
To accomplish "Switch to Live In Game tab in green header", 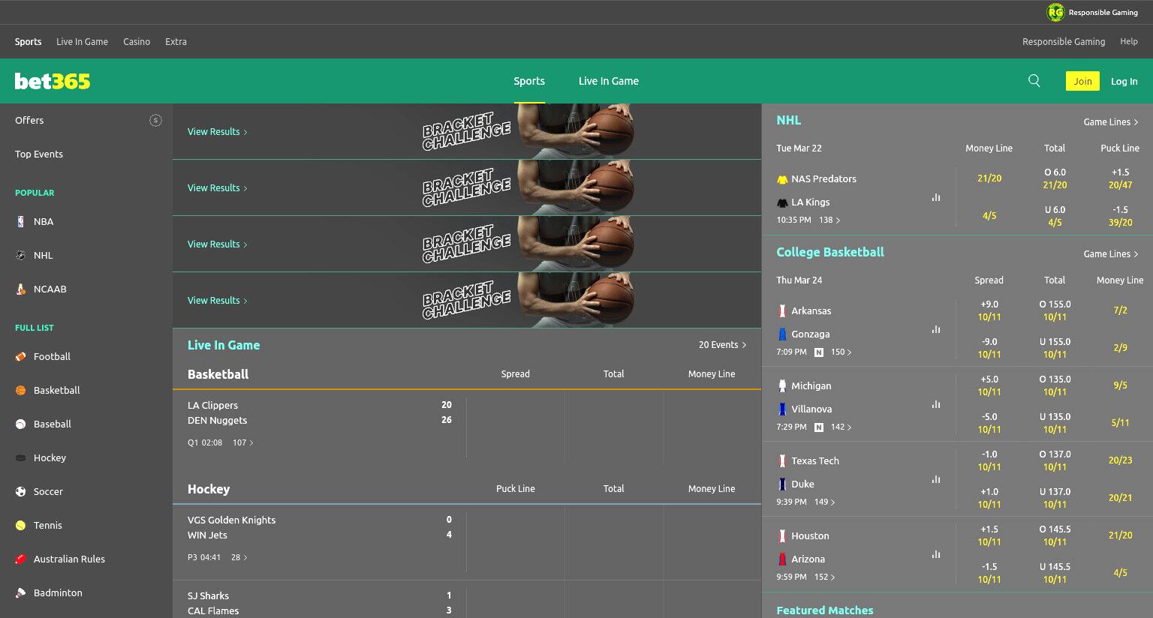I will (x=609, y=81).
